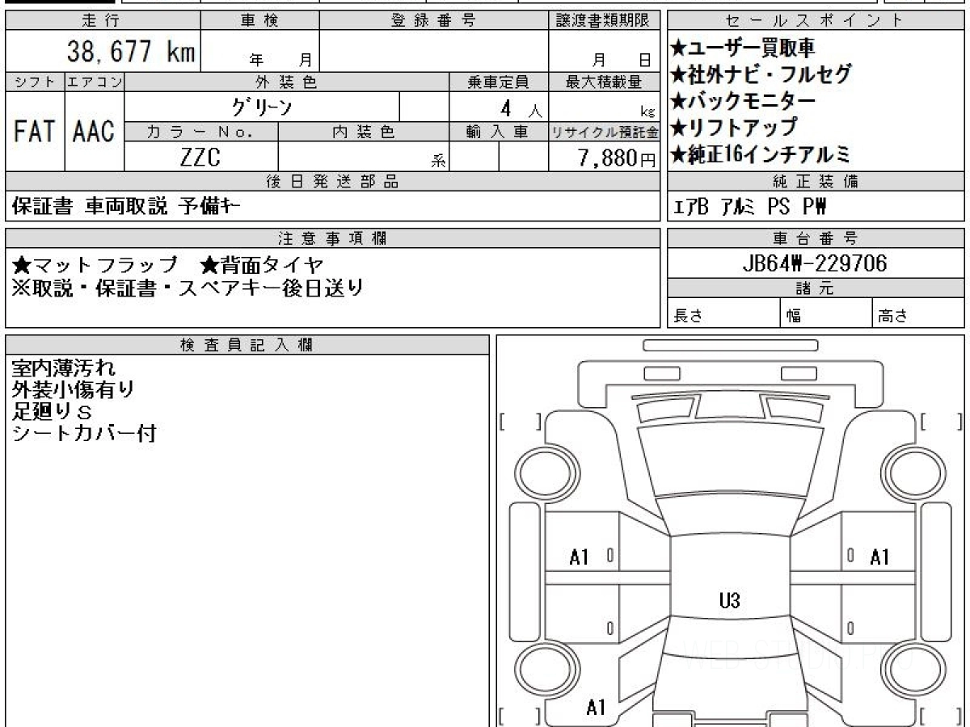Select the 走行 column header
The image size is (970, 727).
pyautogui.click(x=102, y=21)
